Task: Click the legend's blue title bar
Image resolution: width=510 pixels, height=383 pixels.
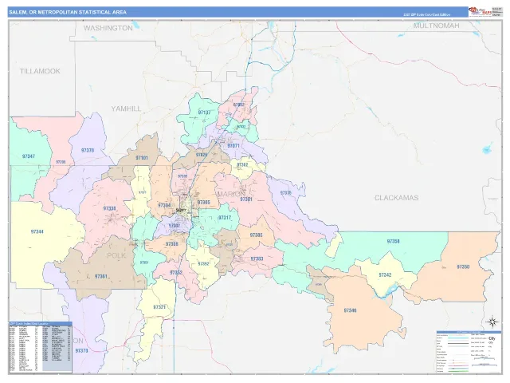Action: pos(469,332)
